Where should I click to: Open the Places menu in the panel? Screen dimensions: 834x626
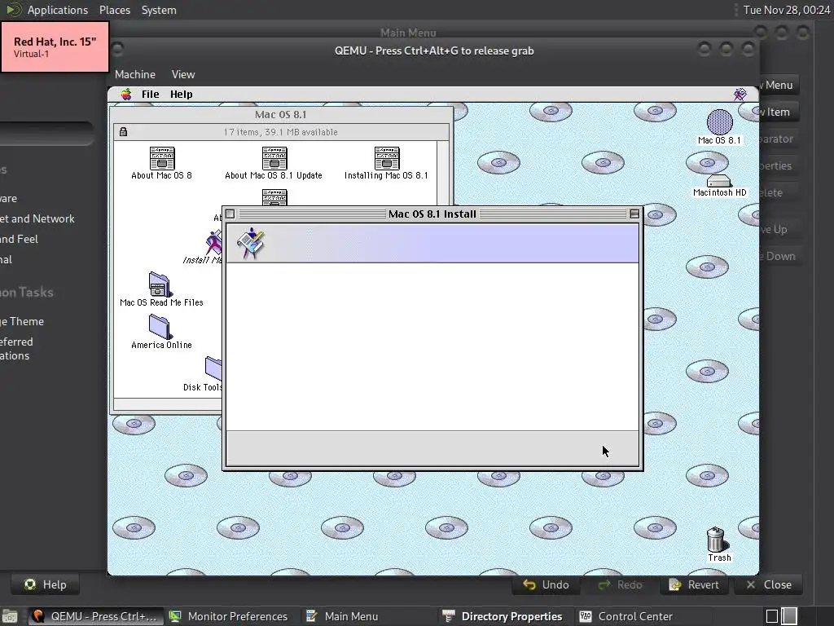[x=114, y=10]
